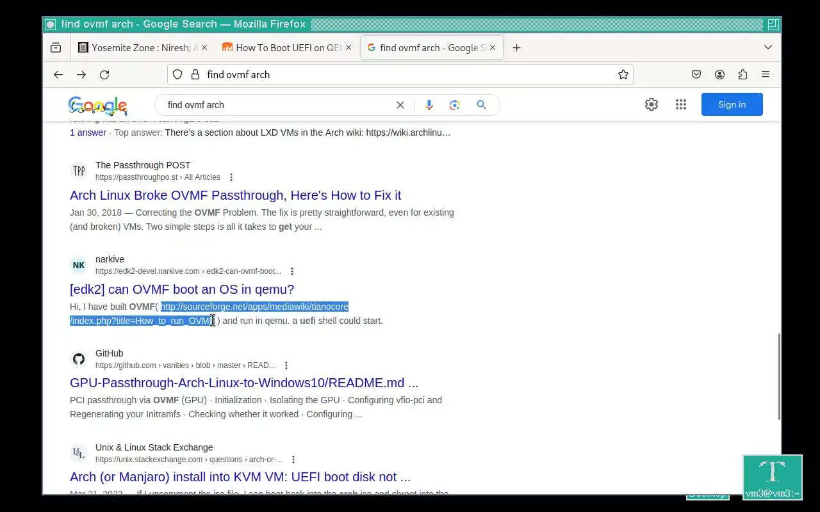The height and width of the screenshot is (512, 820).
Task: Open Google quick settings gear
Action: pos(652,104)
